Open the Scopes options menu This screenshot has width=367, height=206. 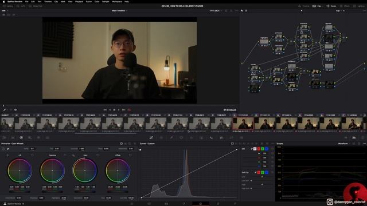(365, 144)
